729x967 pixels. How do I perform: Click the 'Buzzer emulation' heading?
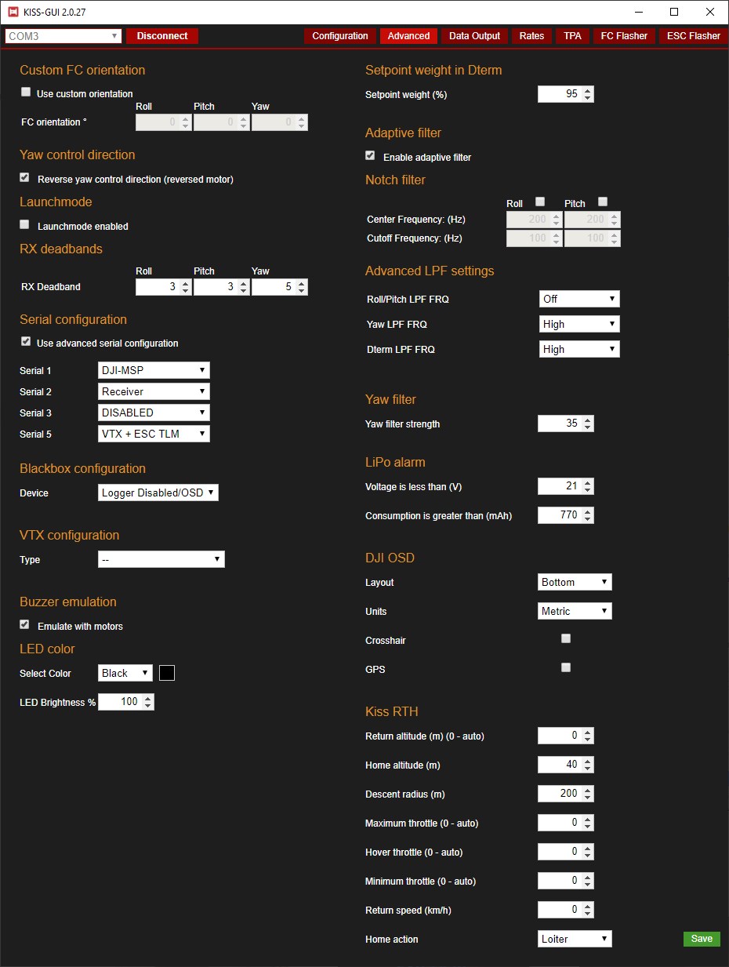pos(68,602)
